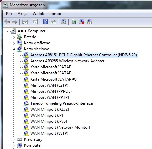The width and height of the screenshot is (152, 149).
Task: Select Karta Microsoft ISATAP #3 device
Action: point(53,79)
